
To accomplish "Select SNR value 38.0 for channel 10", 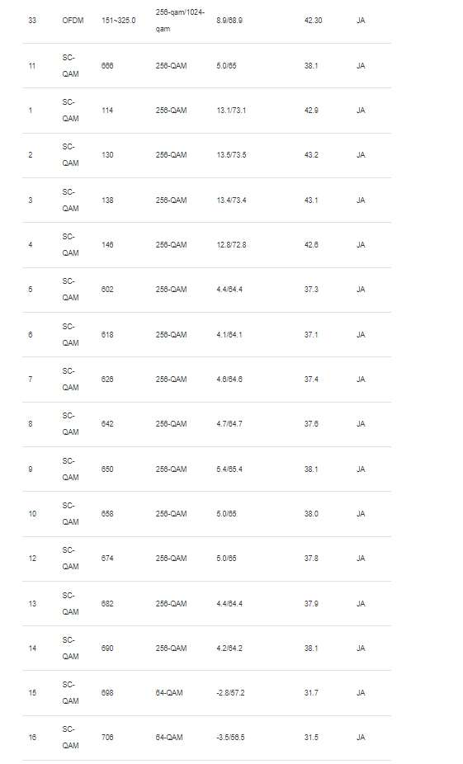I will coord(311,513).
